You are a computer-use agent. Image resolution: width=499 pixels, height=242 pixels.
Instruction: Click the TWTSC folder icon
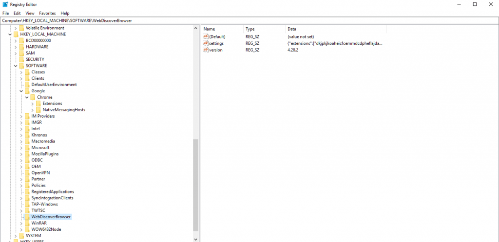pos(27,210)
